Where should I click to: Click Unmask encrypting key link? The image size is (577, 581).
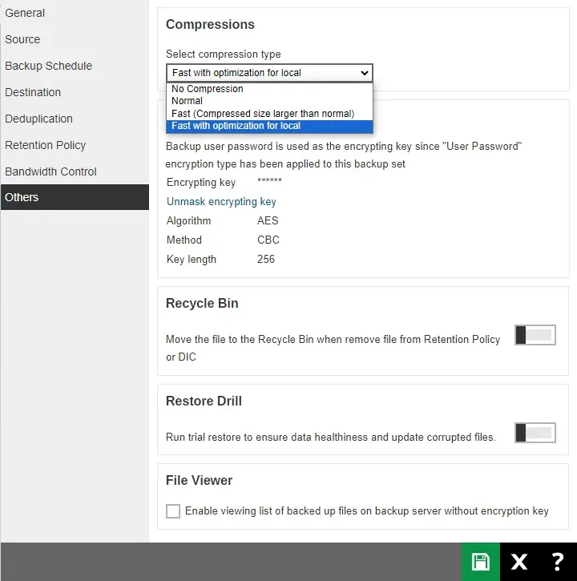click(221, 202)
